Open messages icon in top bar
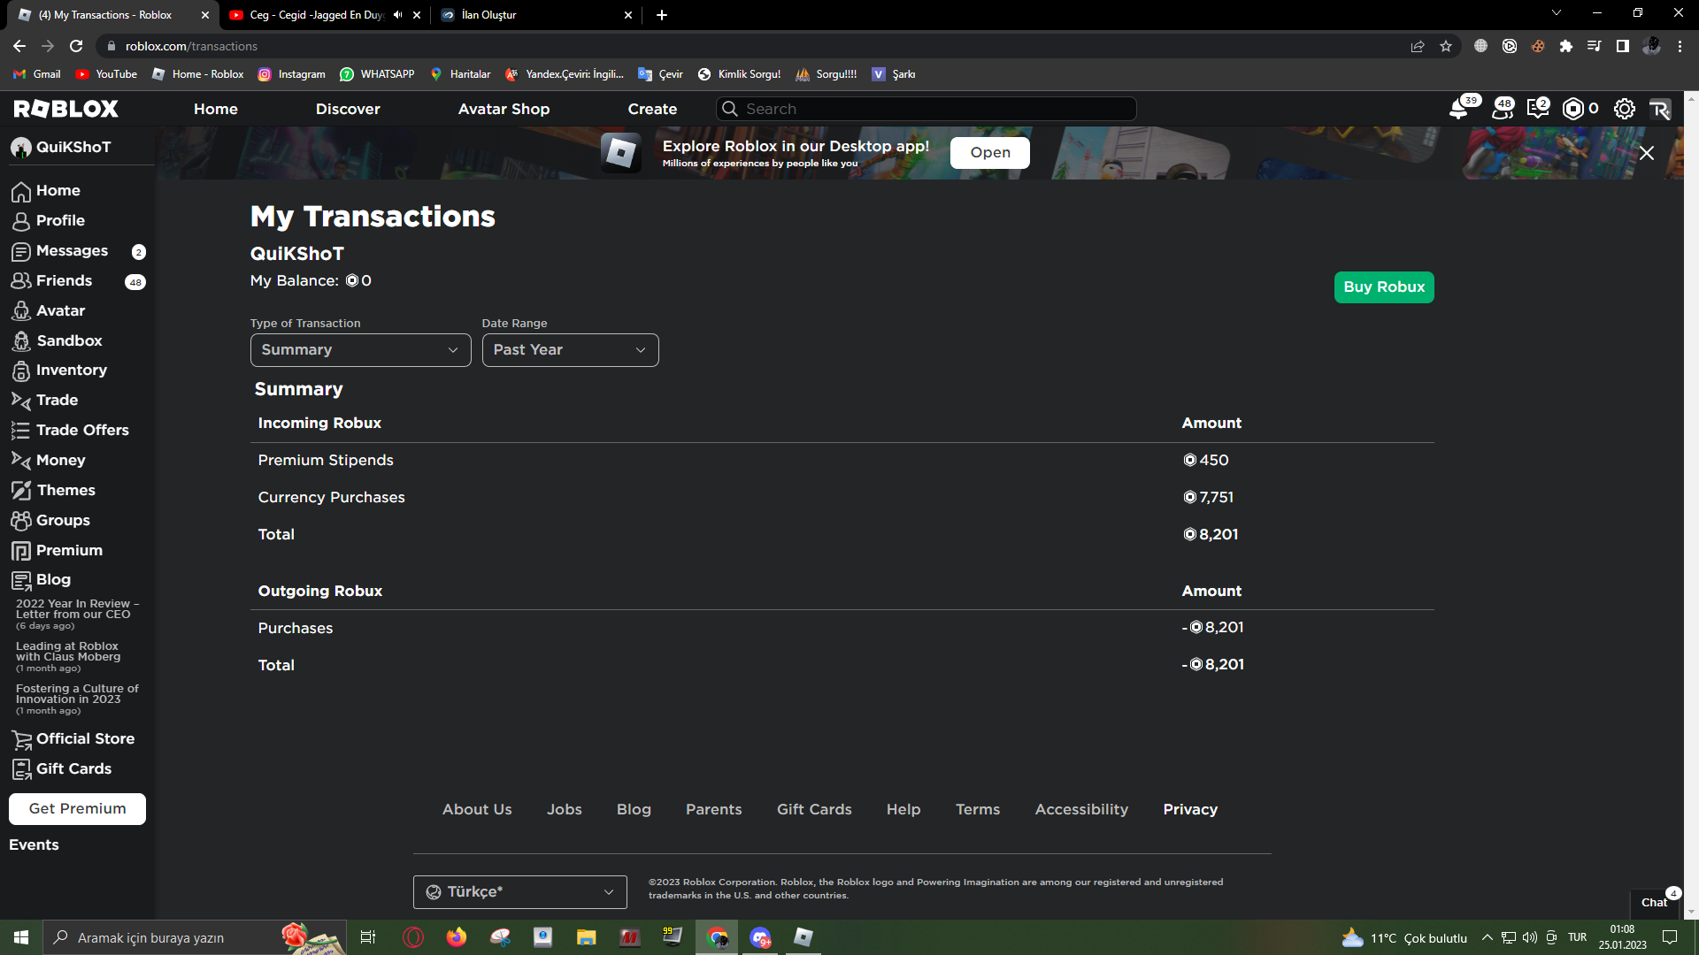1699x955 pixels. pyautogui.click(x=1538, y=110)
